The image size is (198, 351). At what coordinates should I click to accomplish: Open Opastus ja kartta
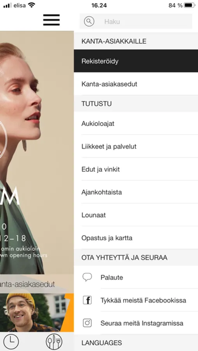pos(136,238)
